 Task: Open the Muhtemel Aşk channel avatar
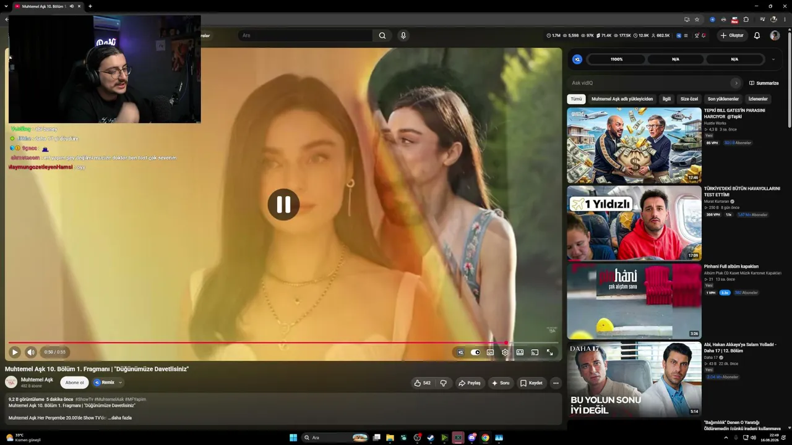point(11,382)
